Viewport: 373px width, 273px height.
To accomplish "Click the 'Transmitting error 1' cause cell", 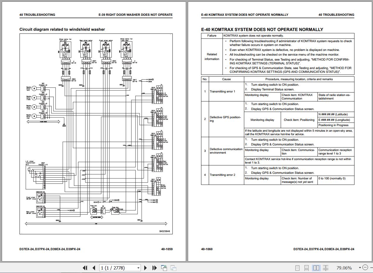I will [x=226, y=92].
